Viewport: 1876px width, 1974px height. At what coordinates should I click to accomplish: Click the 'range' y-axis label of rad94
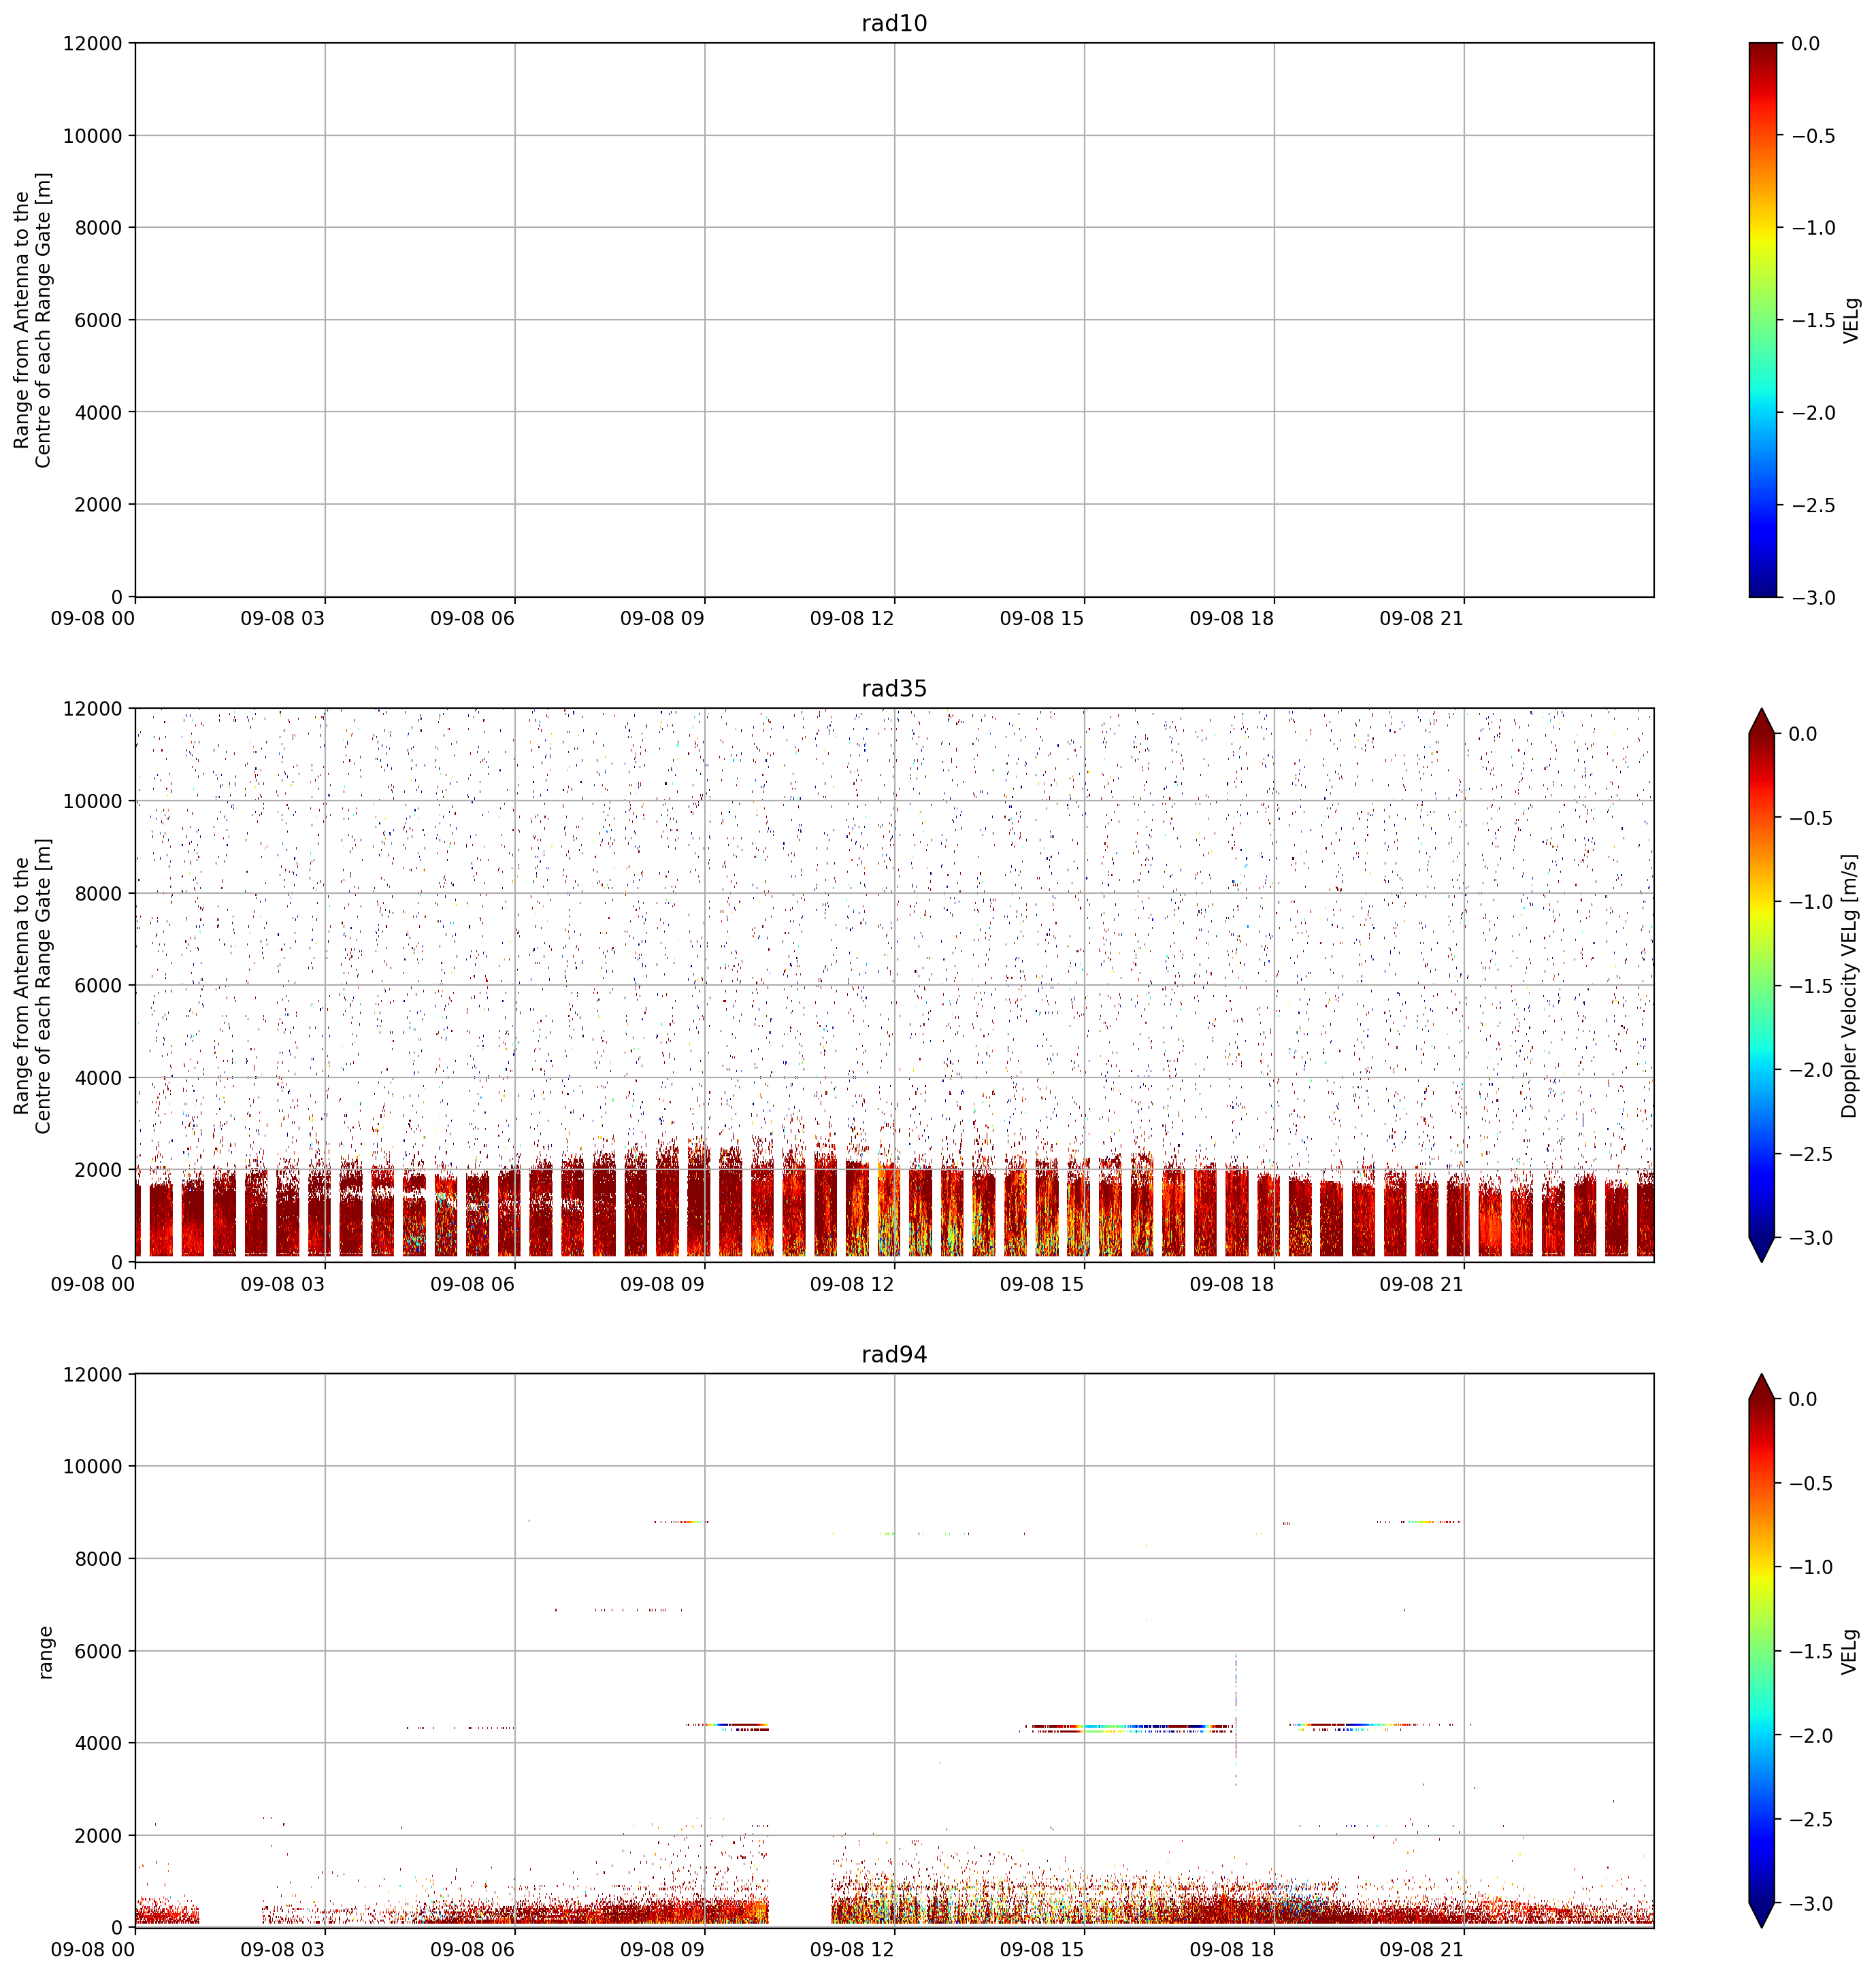(45, 1651)
